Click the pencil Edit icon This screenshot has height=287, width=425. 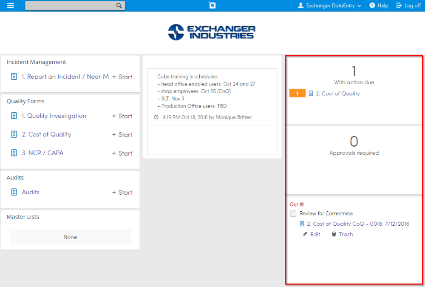point(305,234)
